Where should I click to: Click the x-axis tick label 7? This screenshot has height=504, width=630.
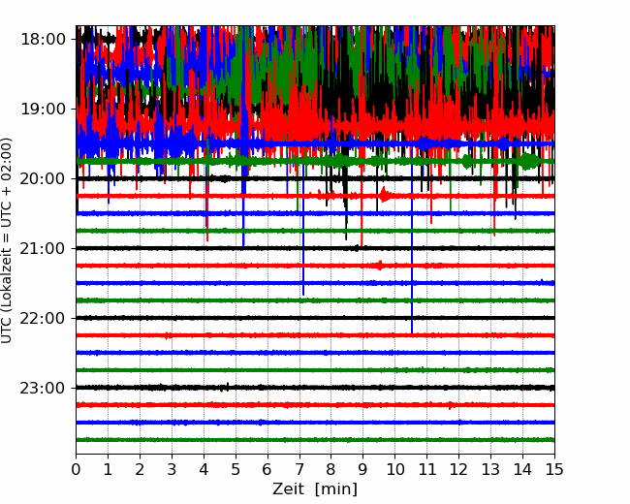(x=299, y=469)
